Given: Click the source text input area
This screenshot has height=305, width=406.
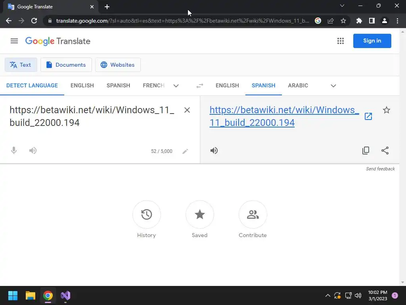Looking at the screenshot, I should pyautogui.click(x=92, y=116).
